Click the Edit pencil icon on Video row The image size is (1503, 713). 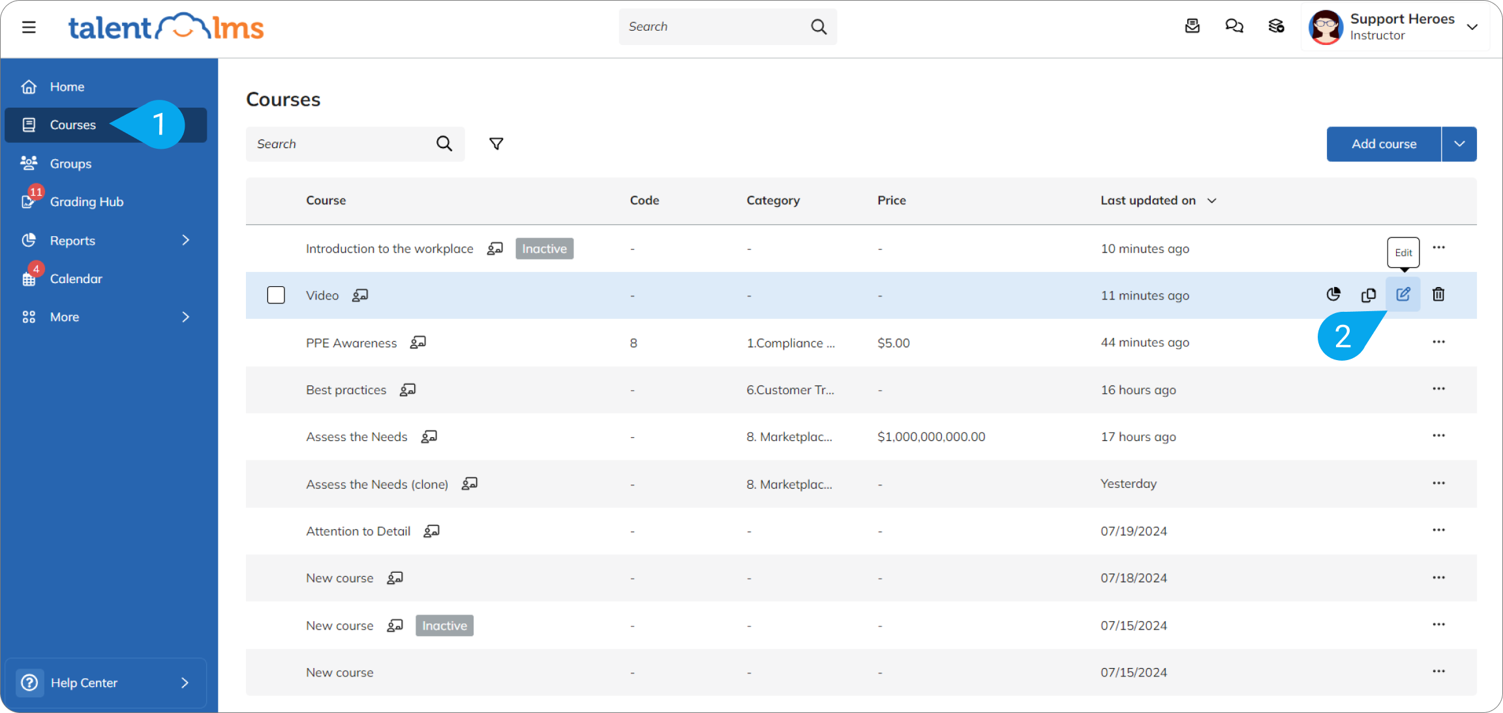pyautogui.click(x=1403, y=295)
